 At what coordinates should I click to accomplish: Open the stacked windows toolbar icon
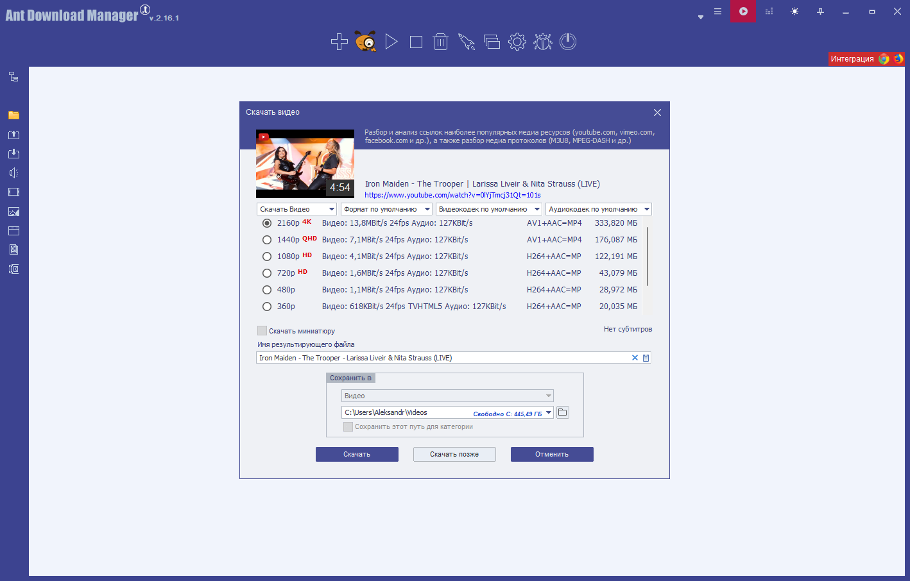pos(492,42)
